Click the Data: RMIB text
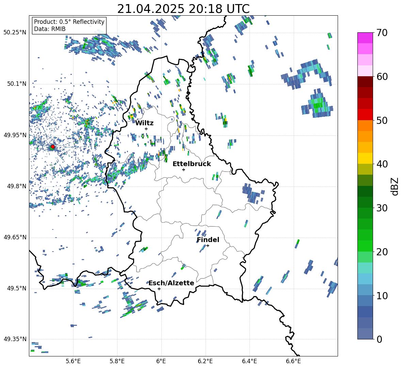The image size is (403, 368). pyautogui.click(x=50, y=29)
